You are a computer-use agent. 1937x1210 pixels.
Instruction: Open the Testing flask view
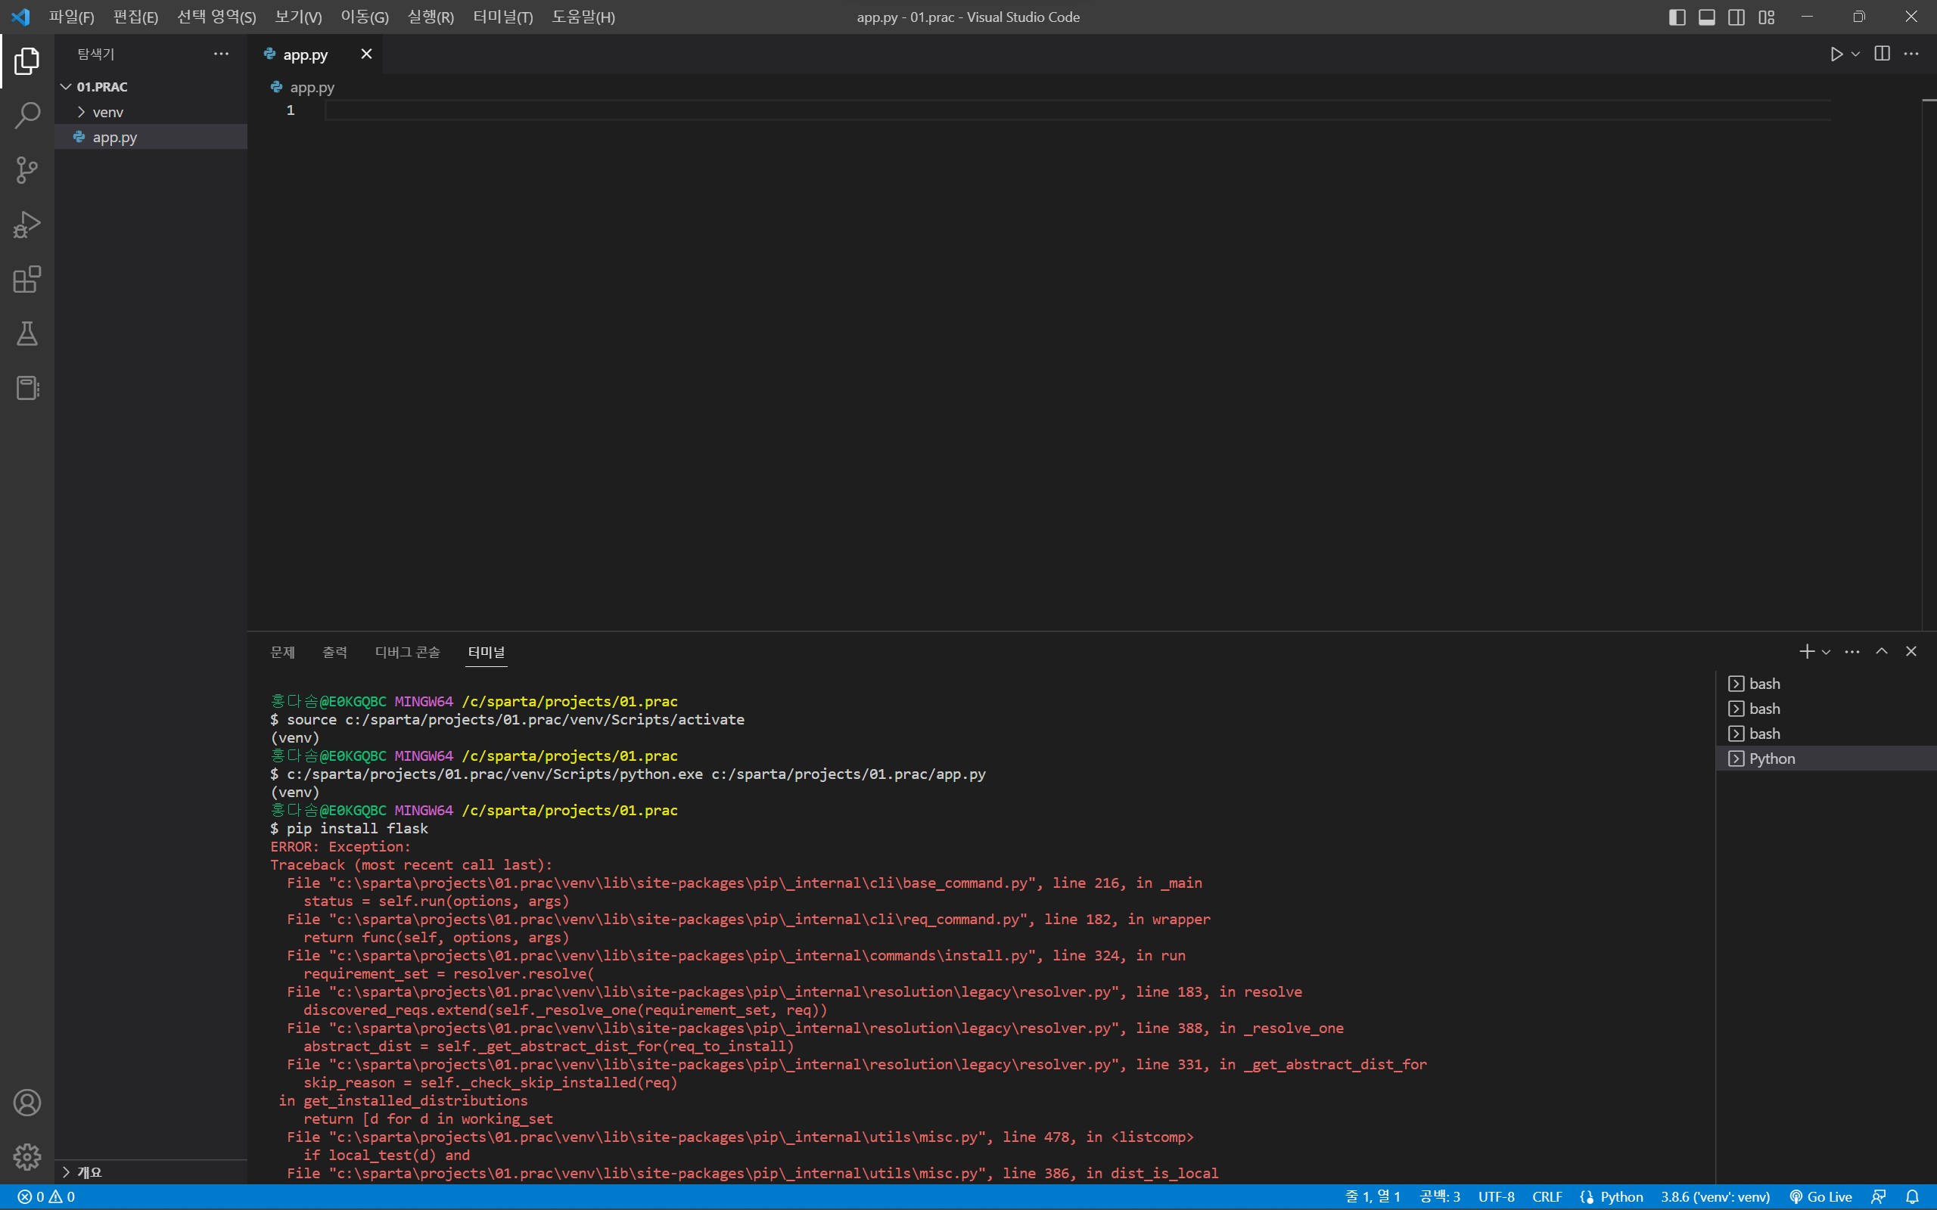coord(27,334)
